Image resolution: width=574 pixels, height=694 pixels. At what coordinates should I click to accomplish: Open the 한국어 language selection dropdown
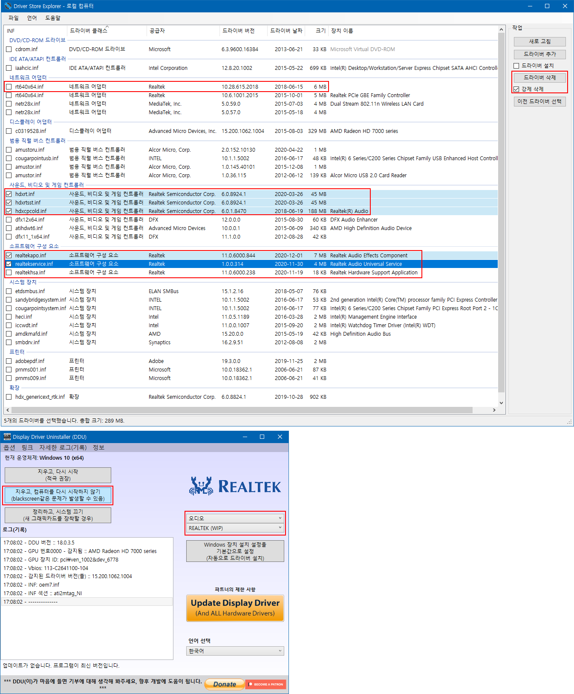[x=235, y=651]
